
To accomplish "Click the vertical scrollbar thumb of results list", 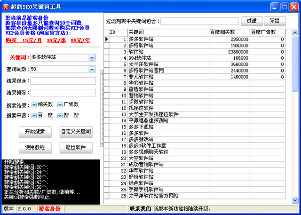I will point(295,64).
